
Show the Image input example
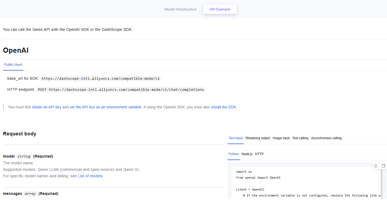(281, 138)
